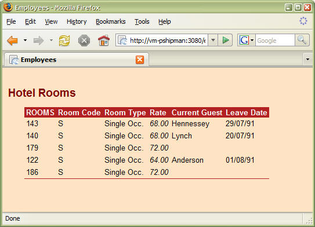
Task: Click guest name Anderson
Action: click(187, 160)
